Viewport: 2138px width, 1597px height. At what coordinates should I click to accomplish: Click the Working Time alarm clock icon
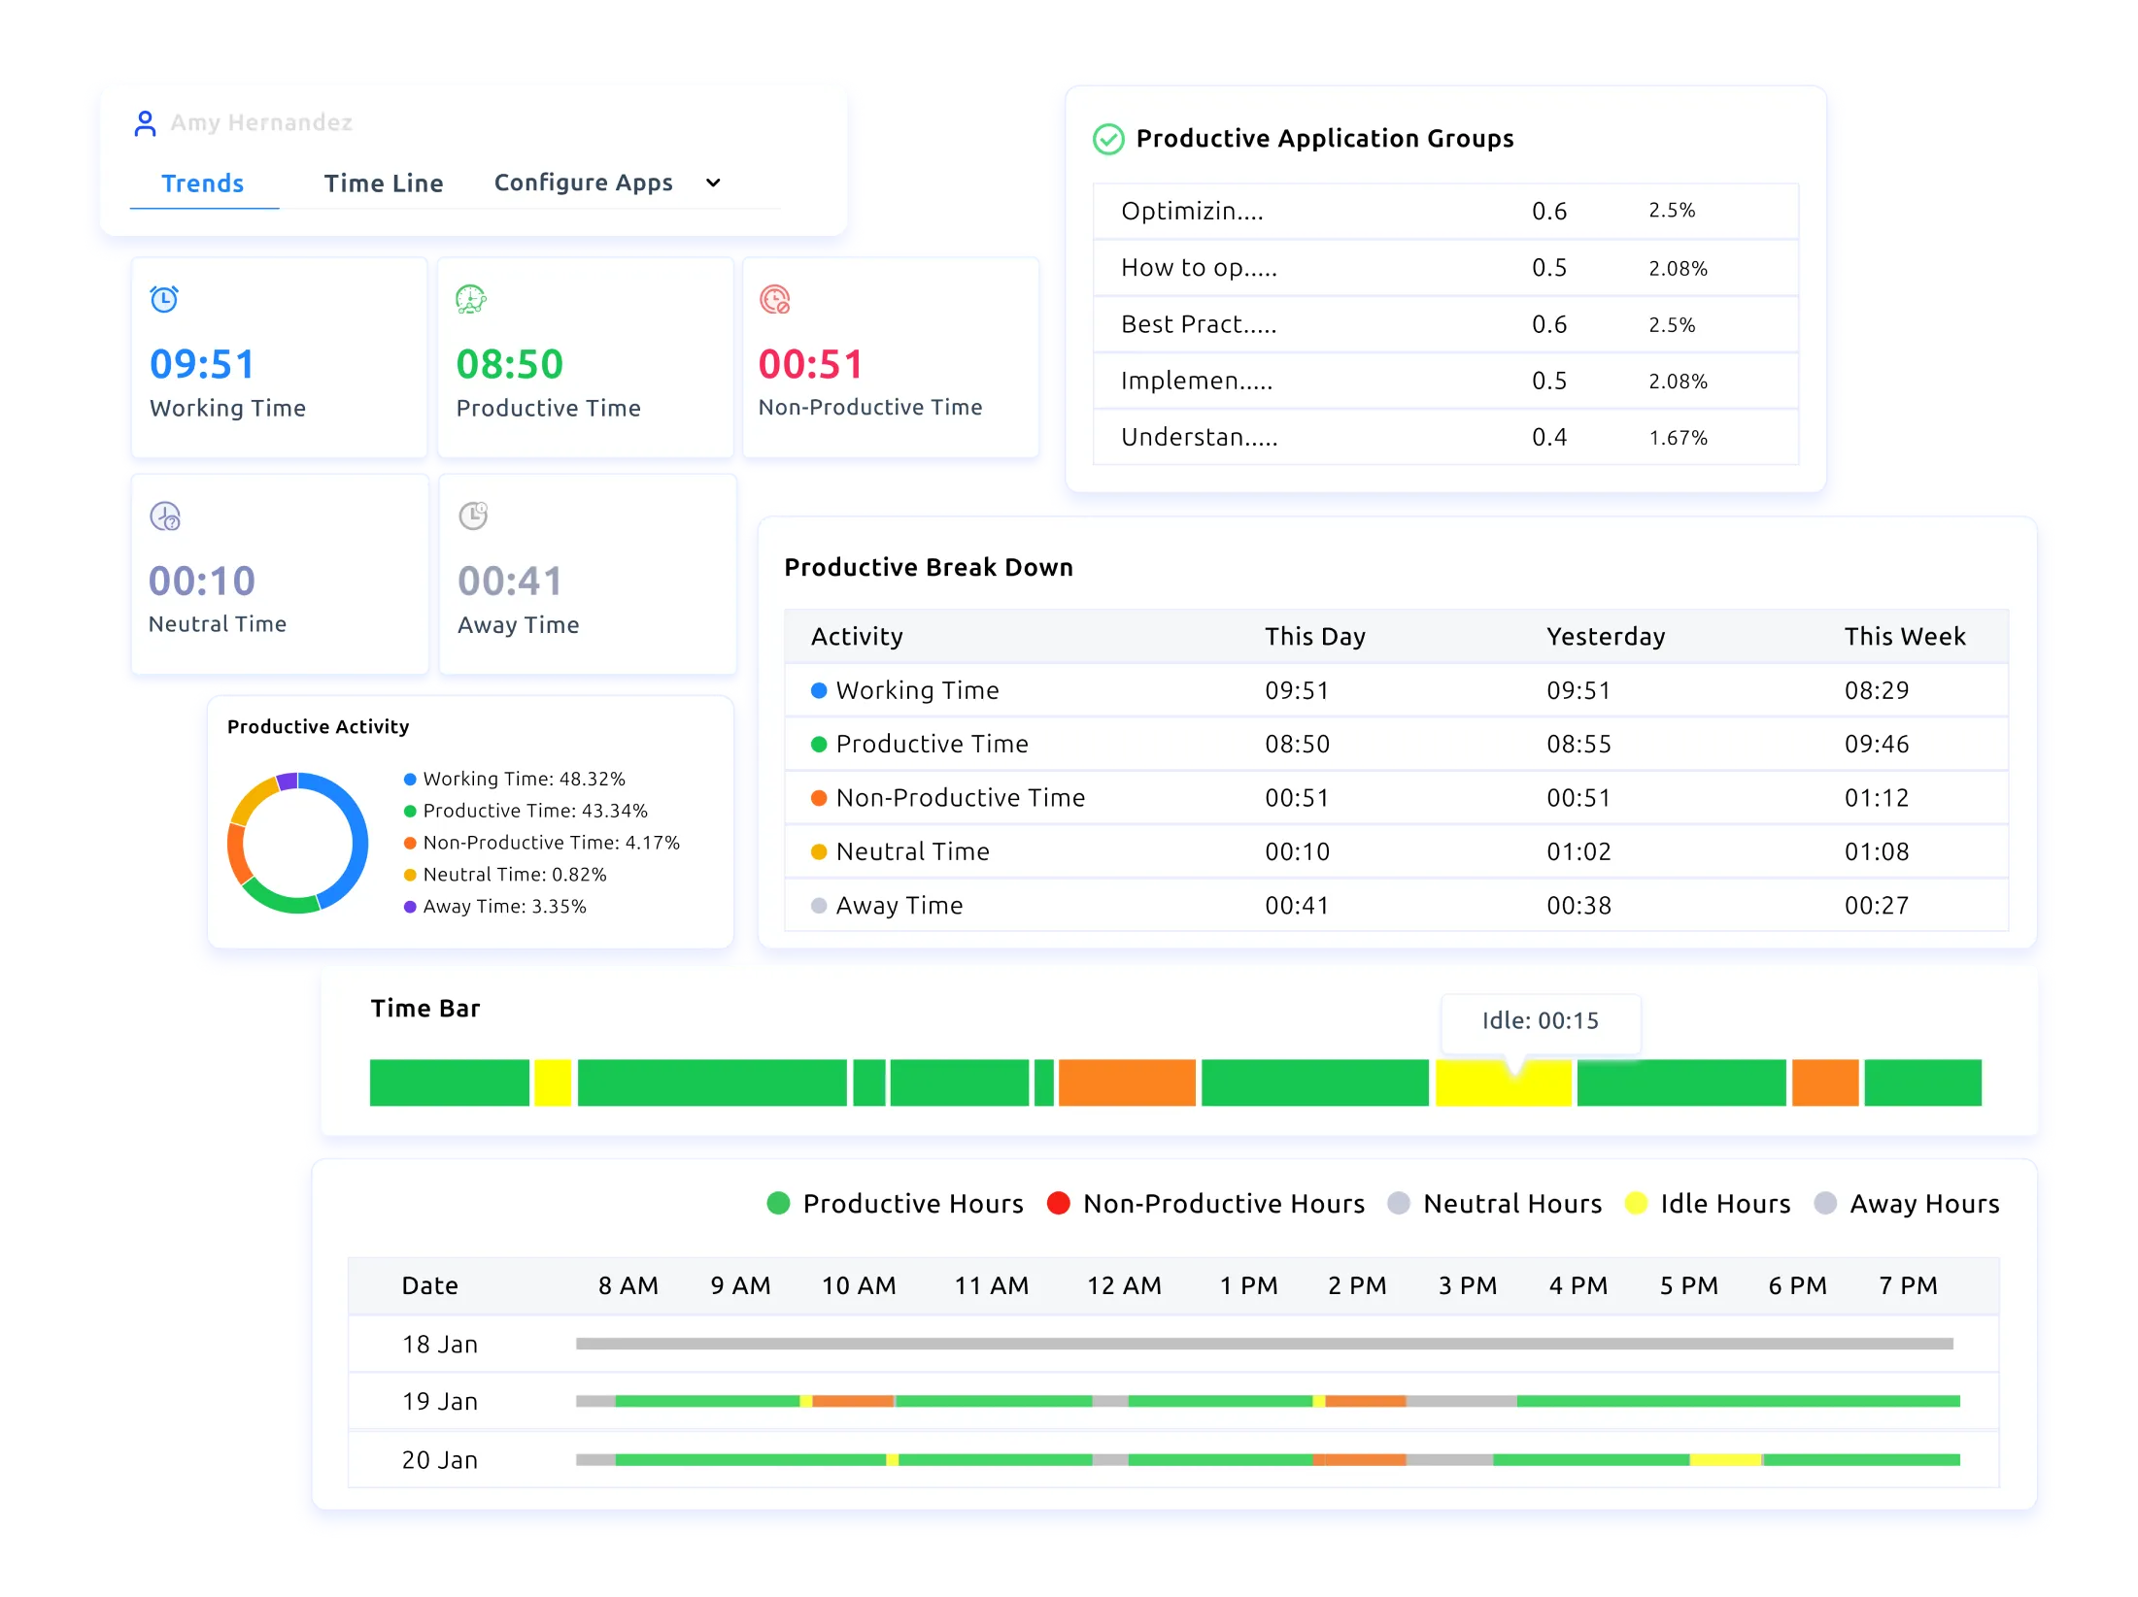[x=164, y=299]
